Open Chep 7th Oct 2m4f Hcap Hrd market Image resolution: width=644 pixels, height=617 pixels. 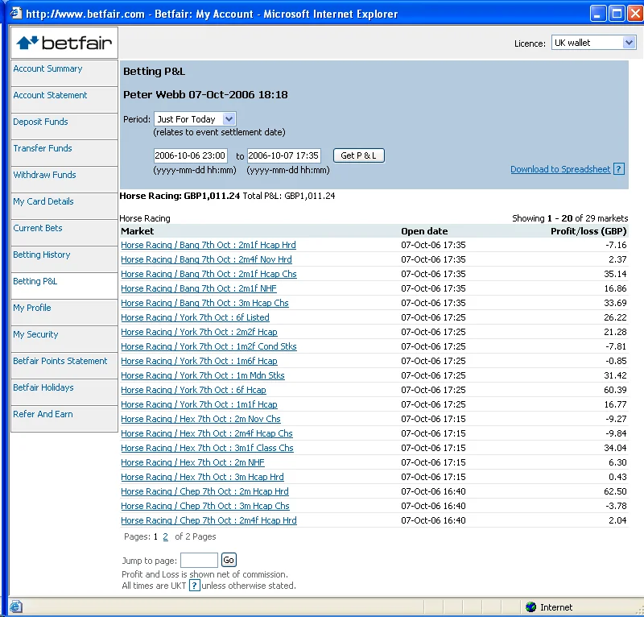coord(208,520)
